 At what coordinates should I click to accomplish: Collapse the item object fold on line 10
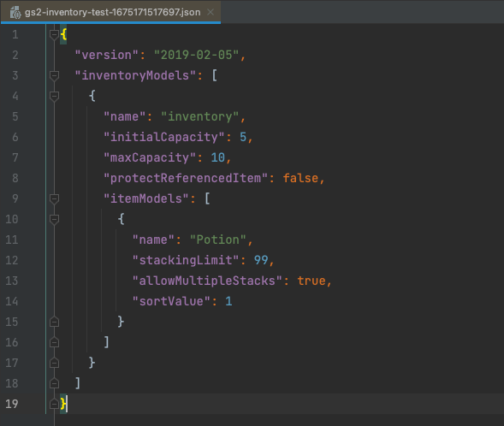click(x=54, y=220)
